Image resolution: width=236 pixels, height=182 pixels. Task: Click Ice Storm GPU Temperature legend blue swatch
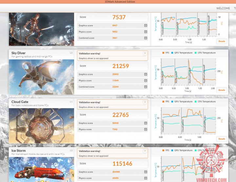pos(172,150)
